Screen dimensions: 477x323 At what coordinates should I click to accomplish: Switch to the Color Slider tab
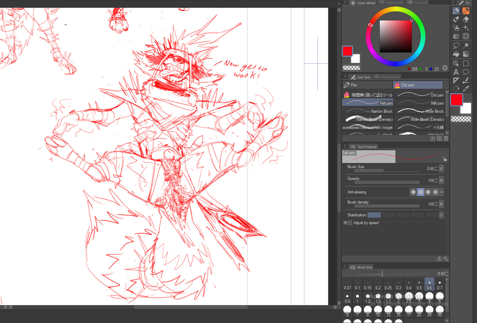click(x=391, y=3)
